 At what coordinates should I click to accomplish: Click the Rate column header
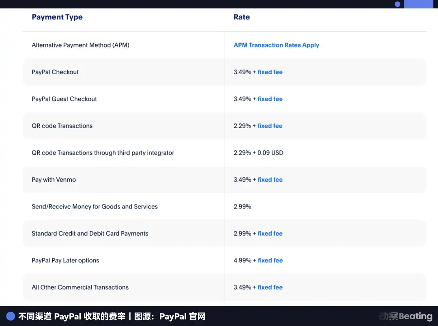tap(241, 17)
